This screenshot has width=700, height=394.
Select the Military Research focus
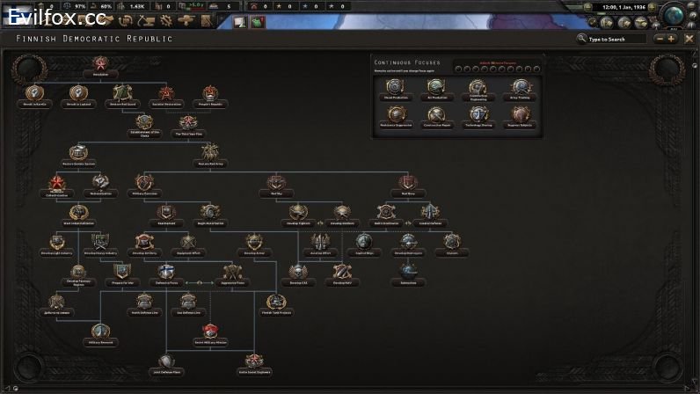tap(100, 332)
